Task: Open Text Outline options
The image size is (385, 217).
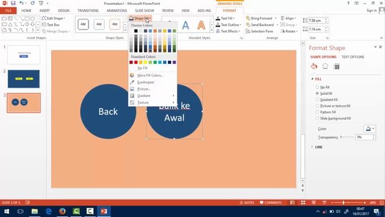Action: point(228,25)
